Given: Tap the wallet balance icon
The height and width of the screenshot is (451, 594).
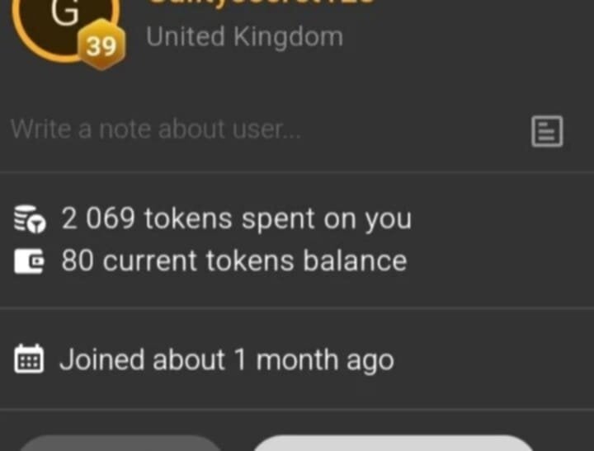Looking at the screenshot, I should [29, 261].
